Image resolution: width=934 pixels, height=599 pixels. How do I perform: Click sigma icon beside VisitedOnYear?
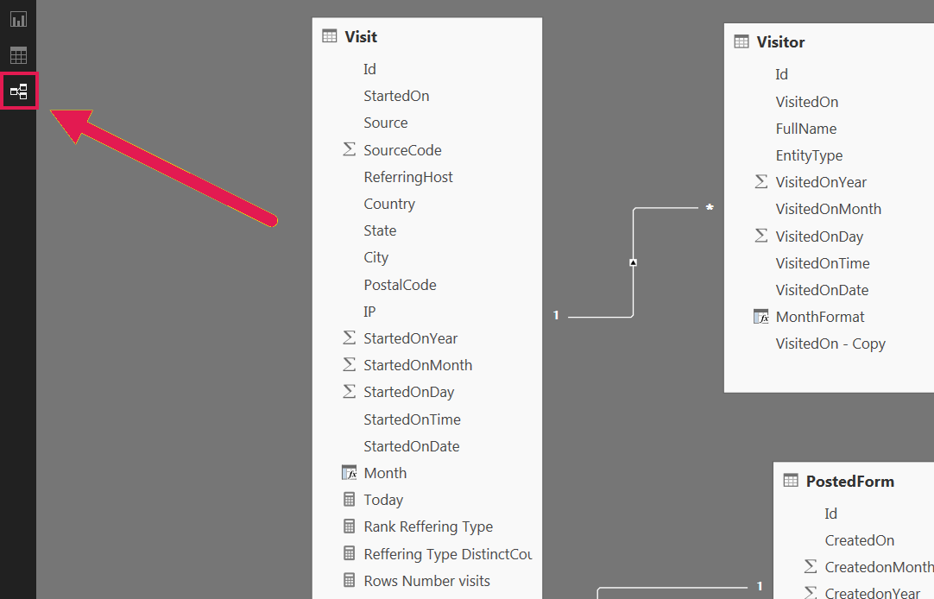761,181
